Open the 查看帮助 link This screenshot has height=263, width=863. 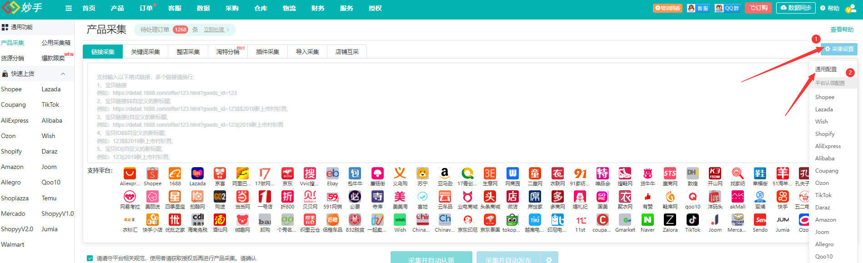click(x=842, y=30)
